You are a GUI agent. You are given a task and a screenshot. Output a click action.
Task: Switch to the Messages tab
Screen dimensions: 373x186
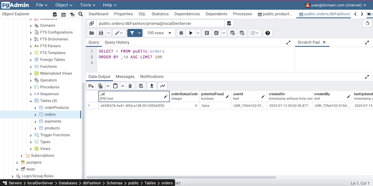(125, 76)
